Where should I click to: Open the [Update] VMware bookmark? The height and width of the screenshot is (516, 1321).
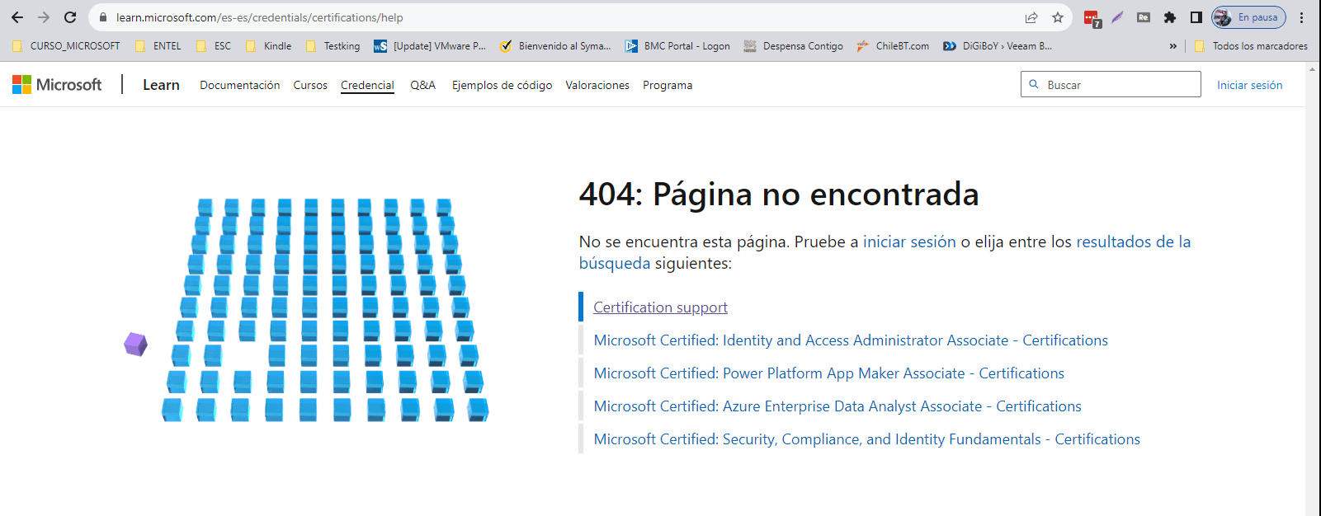430,46
